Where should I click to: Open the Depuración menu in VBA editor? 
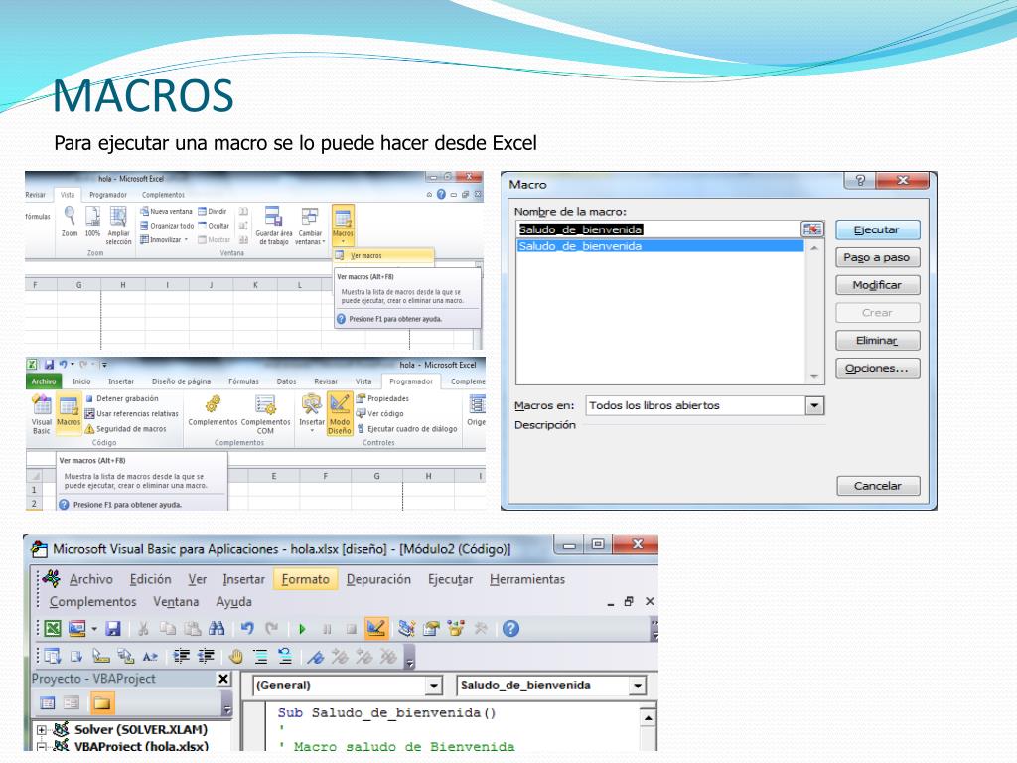378,579
